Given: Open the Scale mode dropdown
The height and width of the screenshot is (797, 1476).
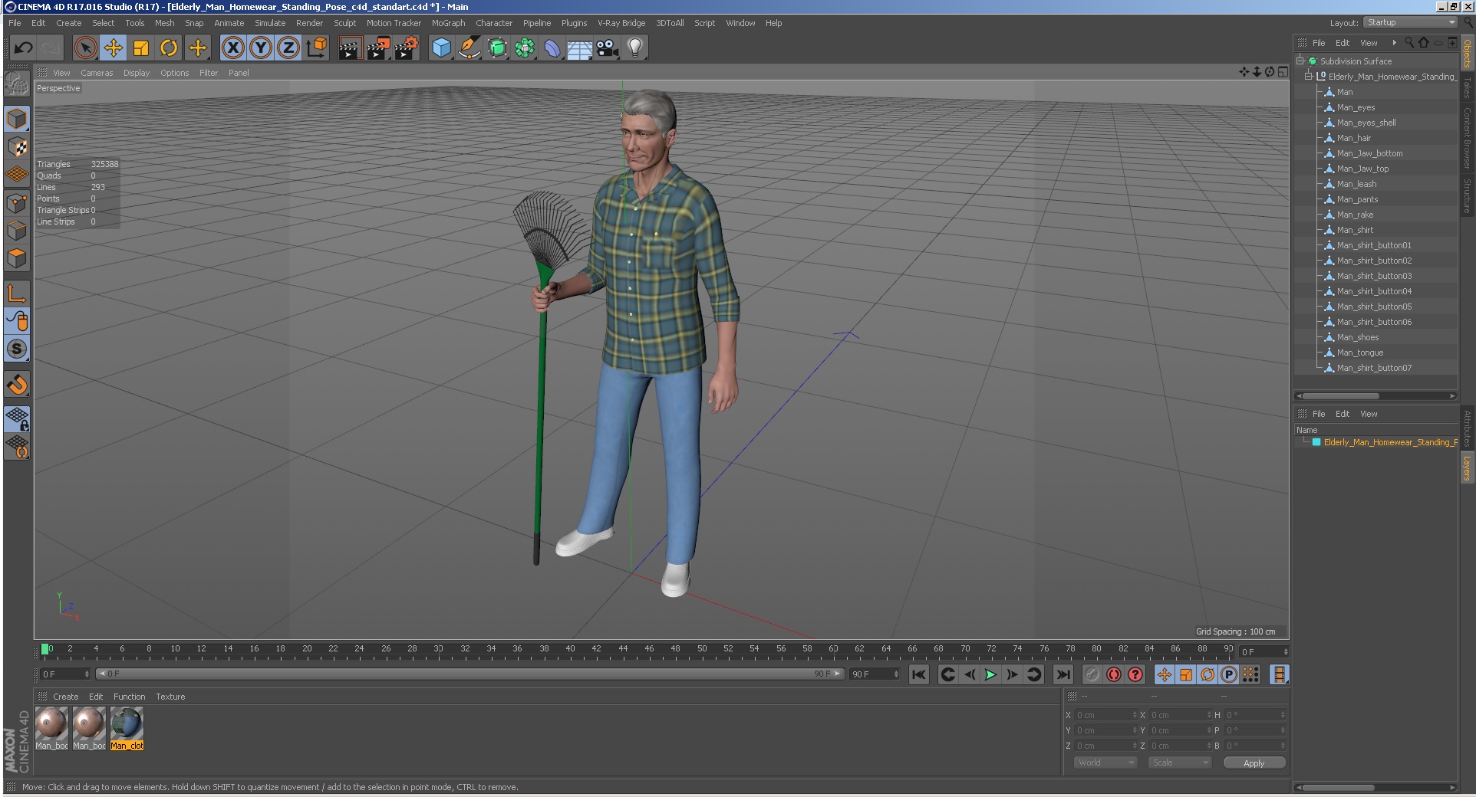Looking at the screenshot, I should click(1179, 763).
